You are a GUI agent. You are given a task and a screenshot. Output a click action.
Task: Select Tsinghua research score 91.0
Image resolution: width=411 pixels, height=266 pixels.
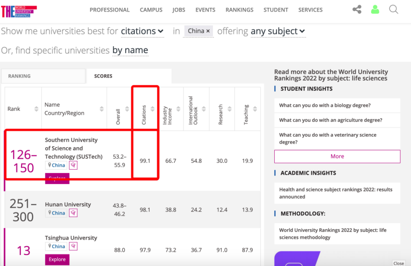pos(222,250)
